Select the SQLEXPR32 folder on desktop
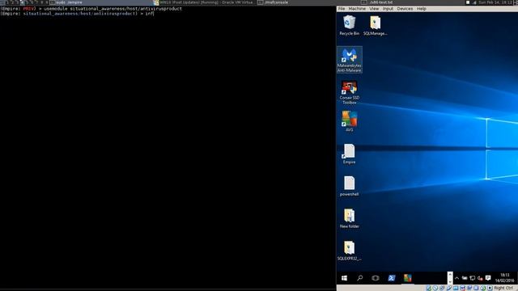 point(349,251)
